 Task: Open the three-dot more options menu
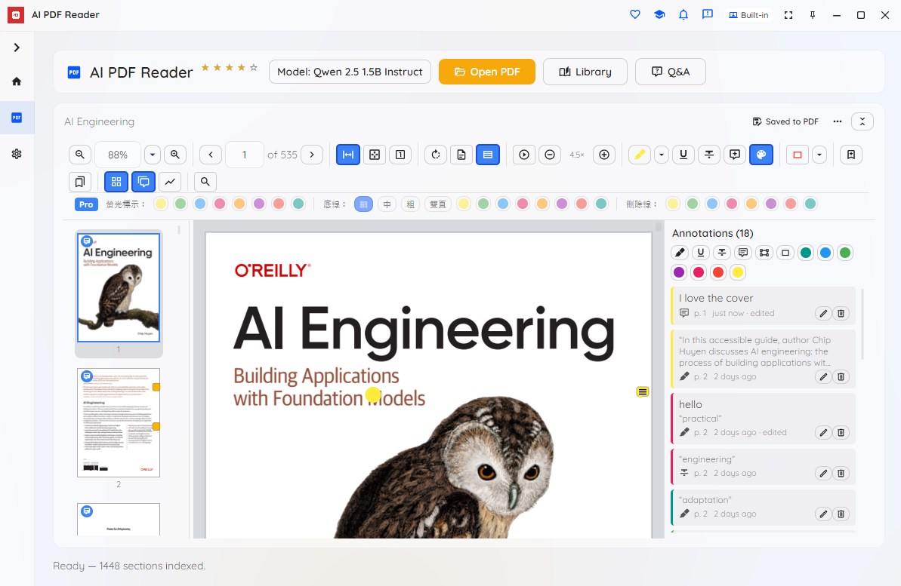tap(838, 121)
